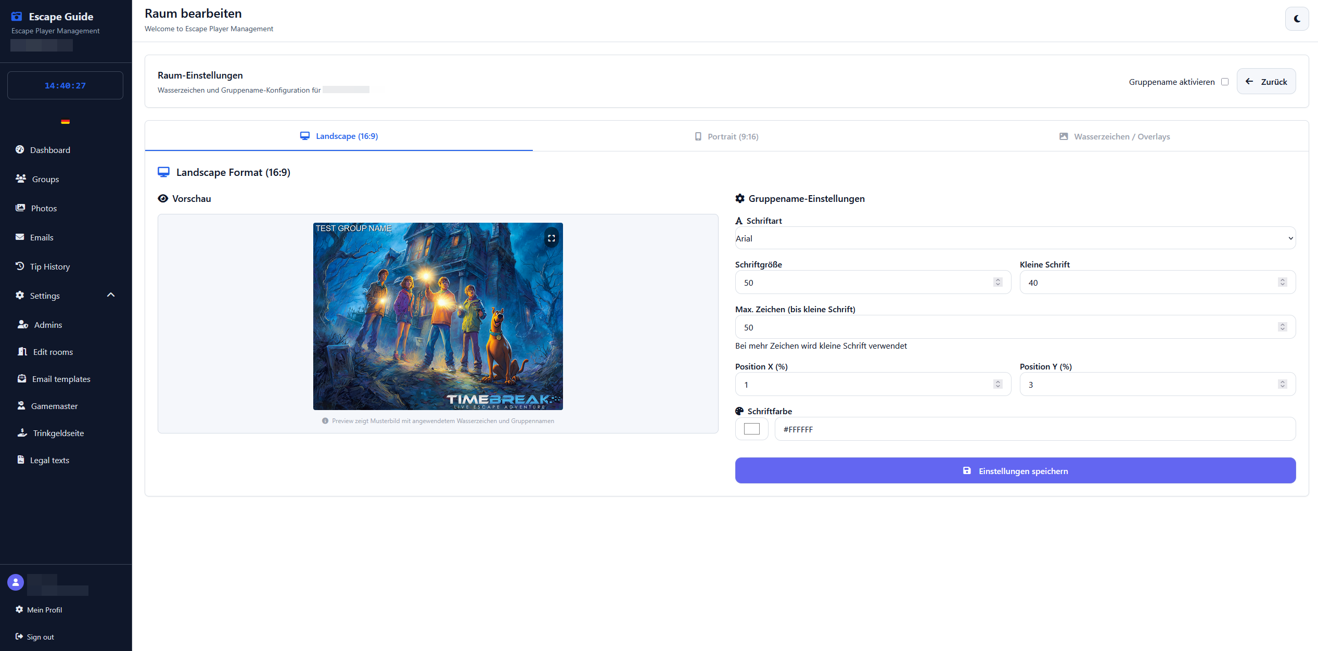
Task: Go back with the Zurück button
Action: tap(1266, 82)
